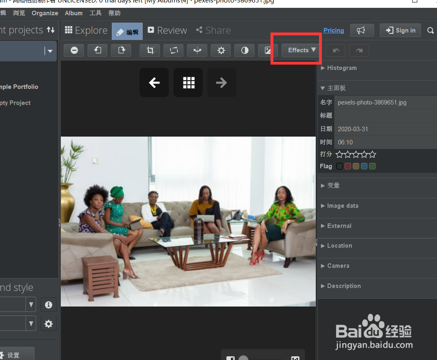Open the Album menu

[74, 13]
